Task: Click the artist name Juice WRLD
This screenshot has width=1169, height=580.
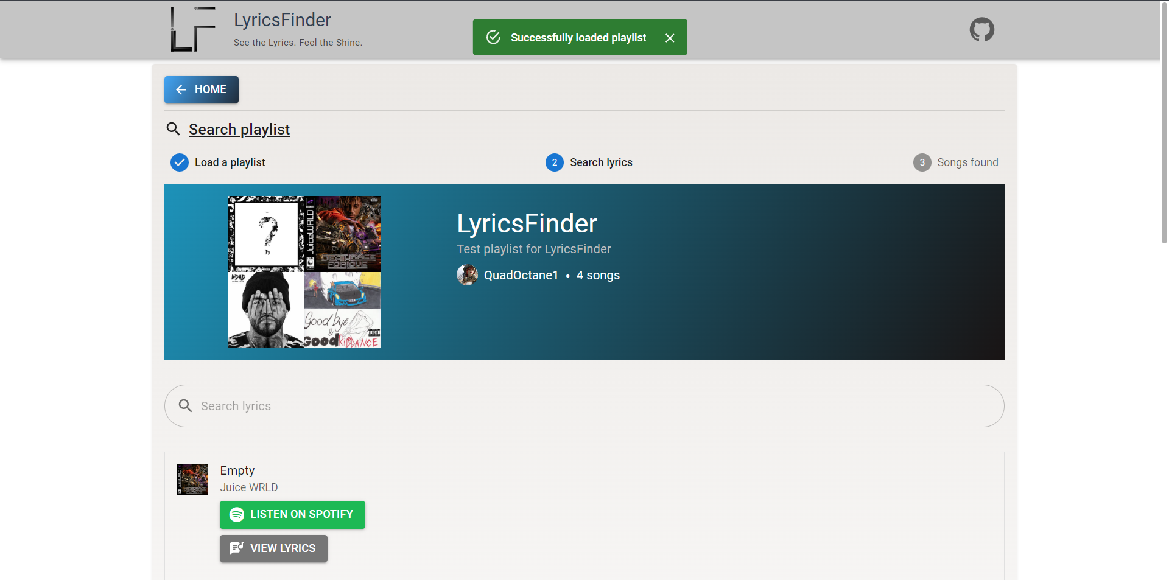Action: pos(249,487)
